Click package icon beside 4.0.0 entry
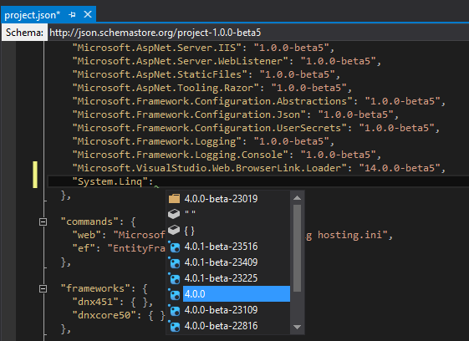 click(x=174, y=294)
